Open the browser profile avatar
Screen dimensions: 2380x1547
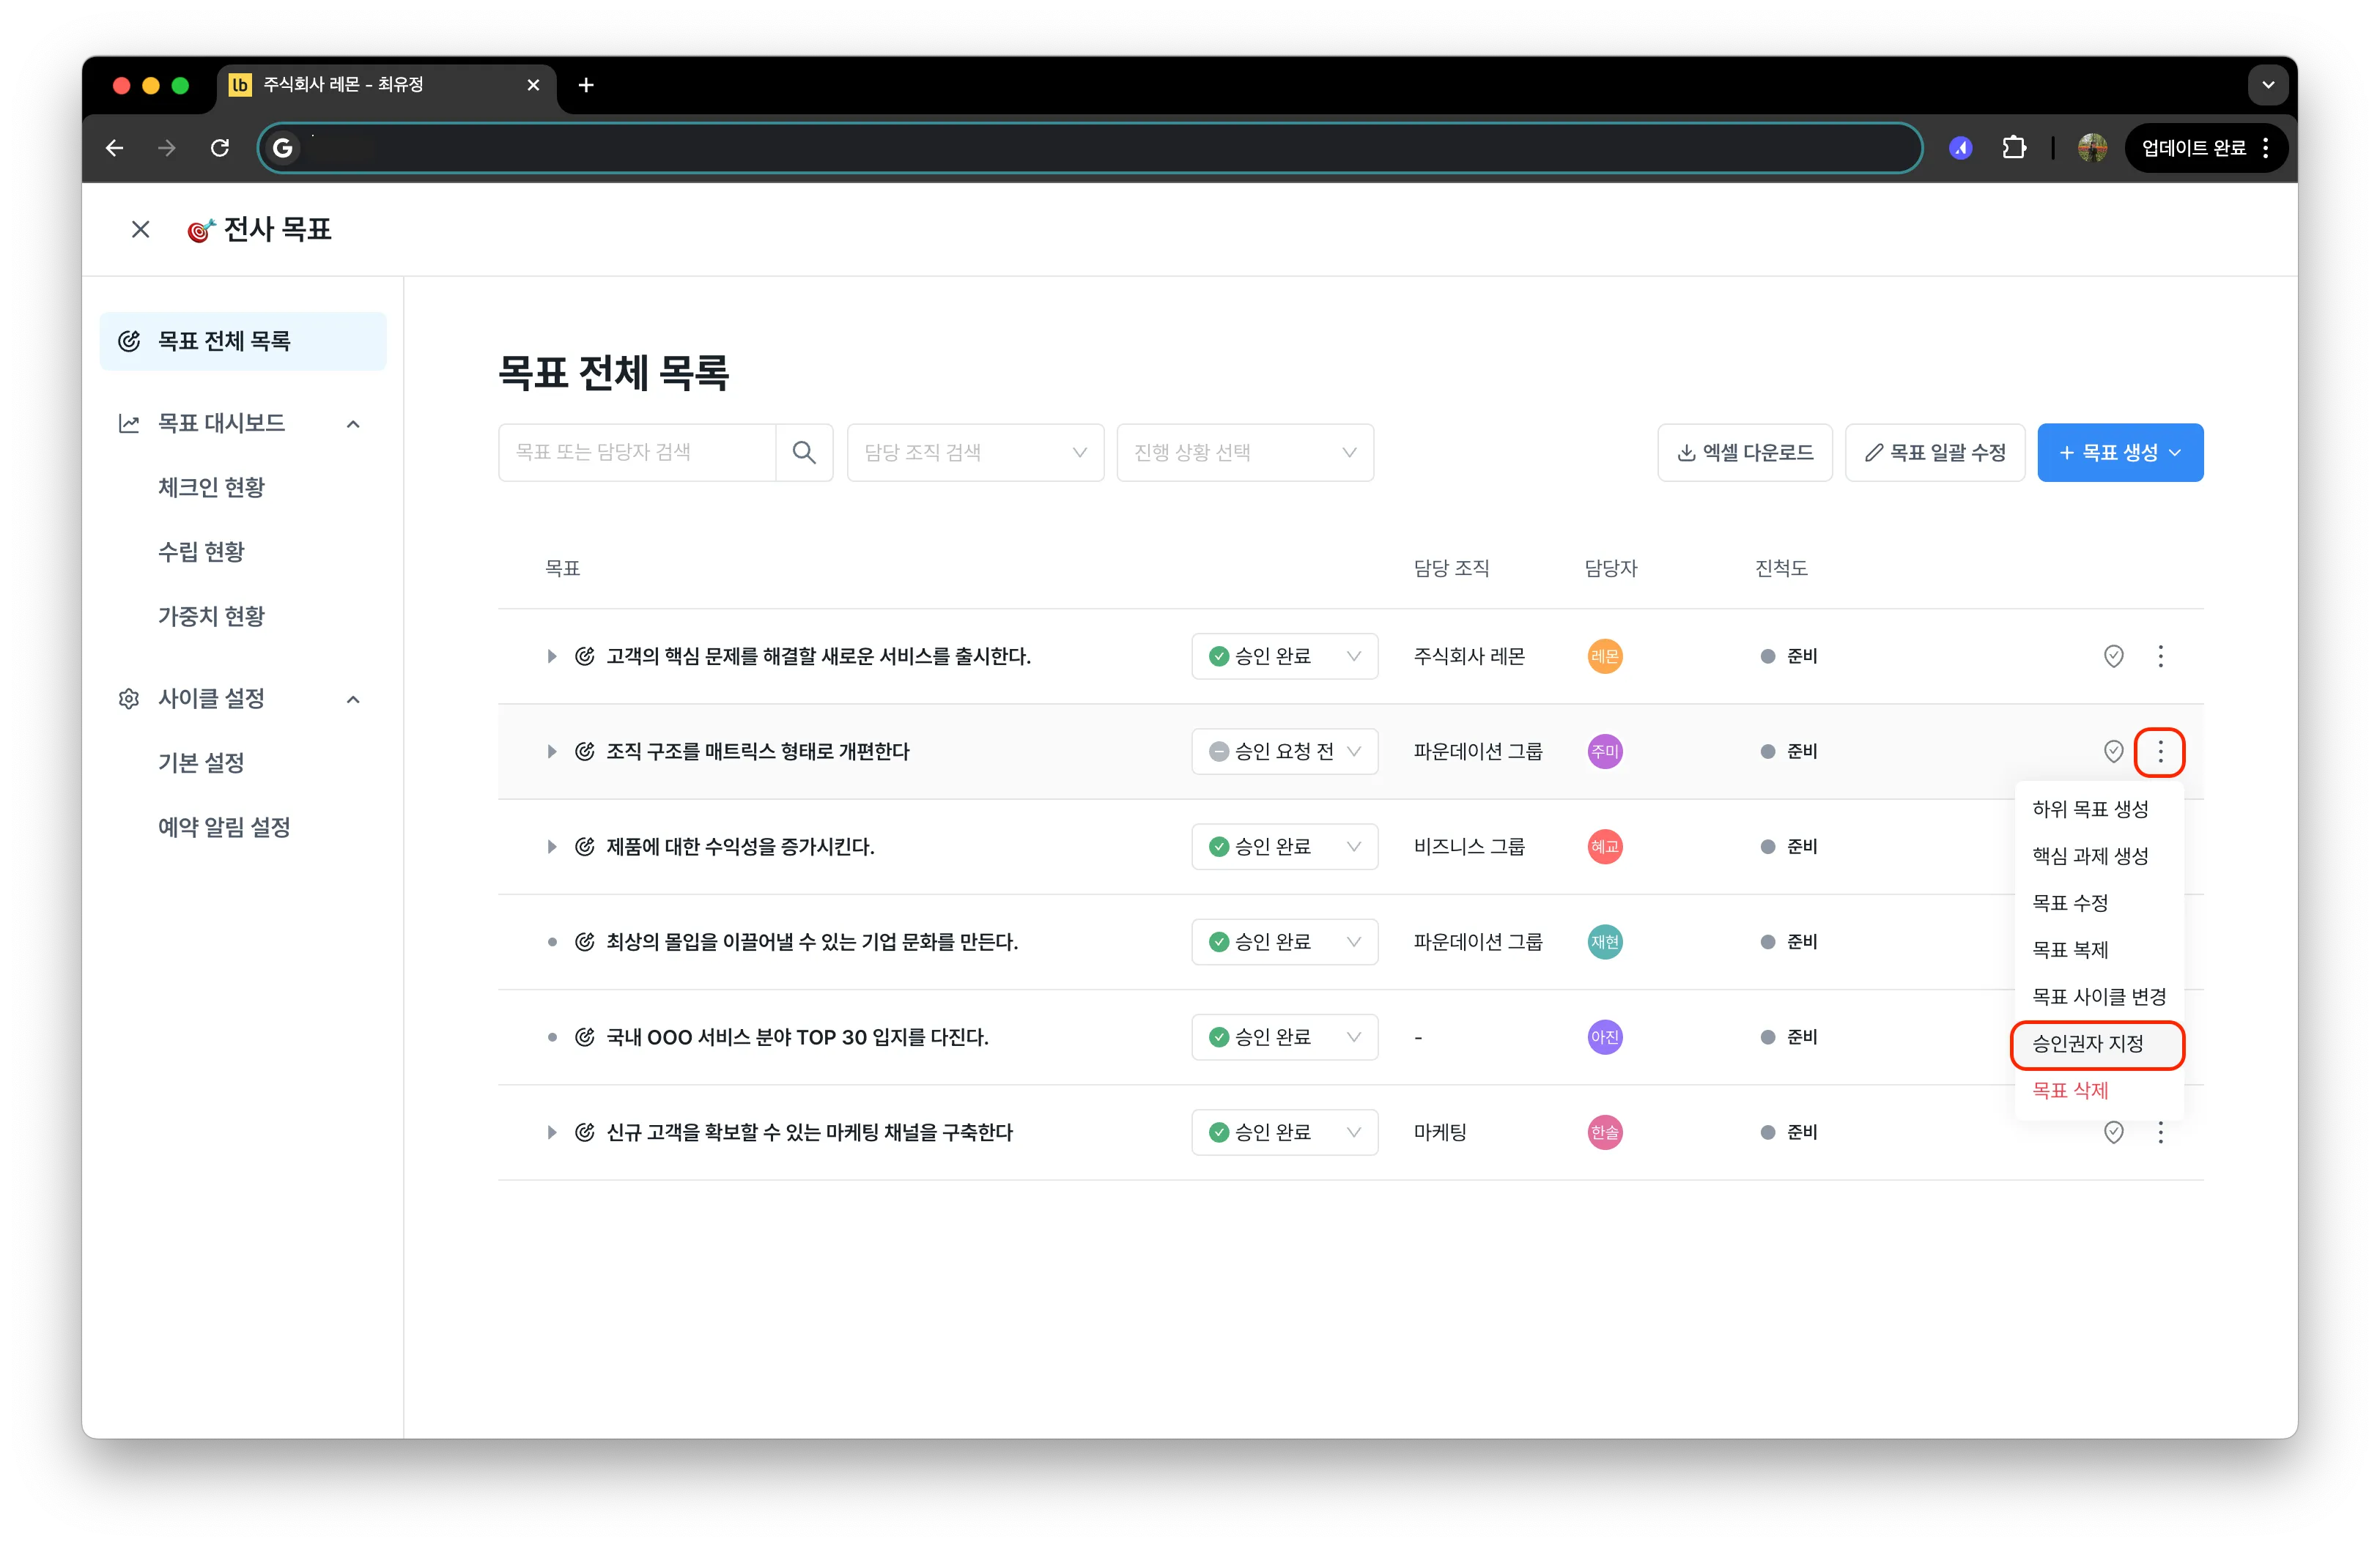tap(2092, 148)
